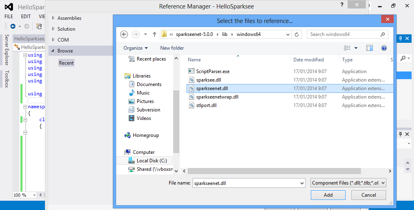Image resolution: width=414 pixels, height=210 pixels.
Task: Click the search magnifier icon
Action: click(x=382, y=34)
